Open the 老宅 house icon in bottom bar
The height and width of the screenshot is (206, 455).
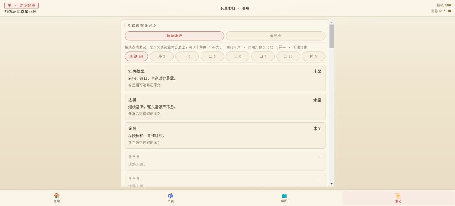pyautogui.click(x=57, y=196)
